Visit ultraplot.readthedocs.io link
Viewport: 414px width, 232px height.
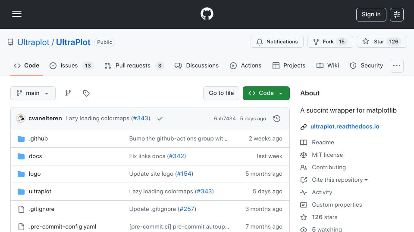tap(345, 126)
